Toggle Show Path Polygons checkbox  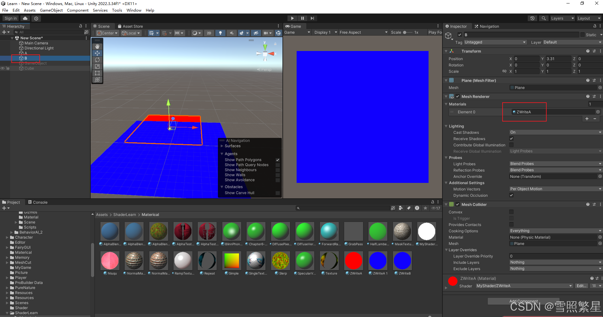[278, 160]
